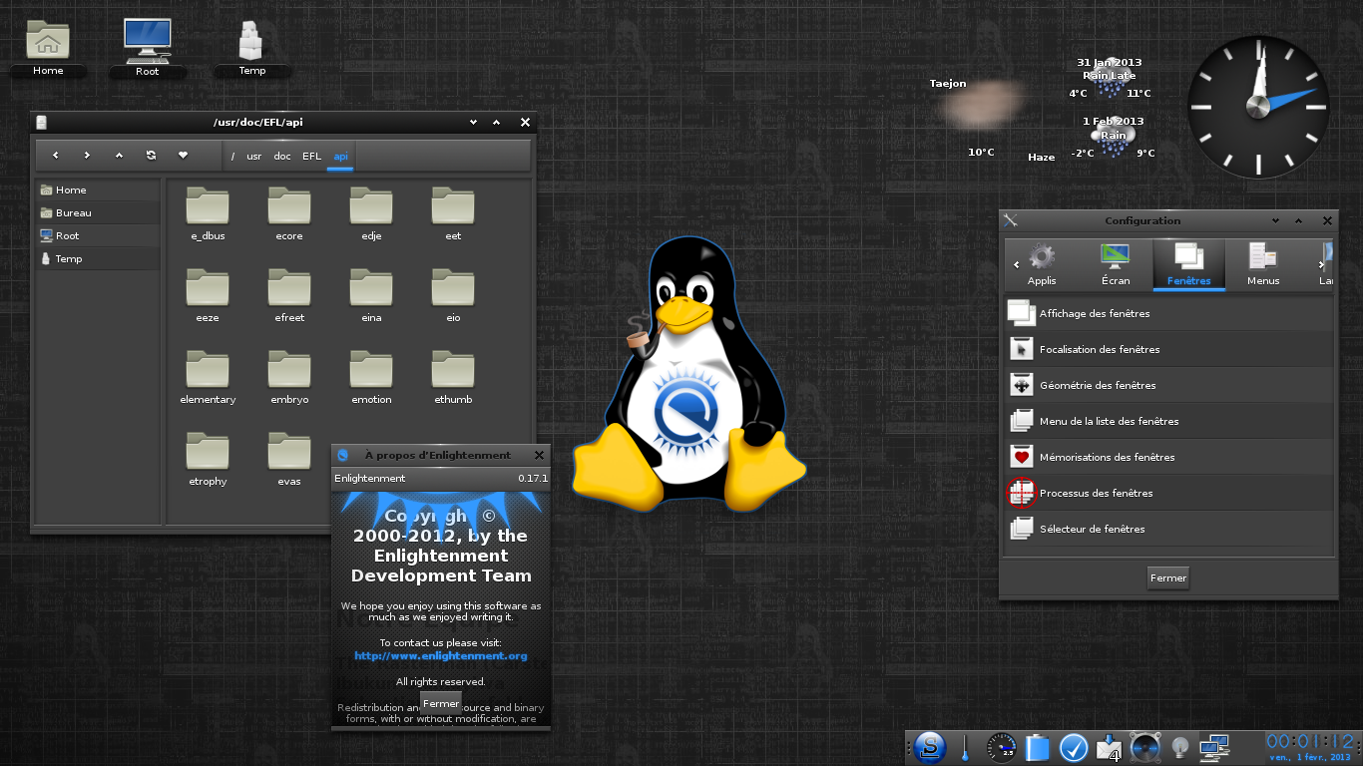Open the enlightenment.org website link
Viewport: 1363px width, 766px height.
pyautogui.click(x=440, y=656)
